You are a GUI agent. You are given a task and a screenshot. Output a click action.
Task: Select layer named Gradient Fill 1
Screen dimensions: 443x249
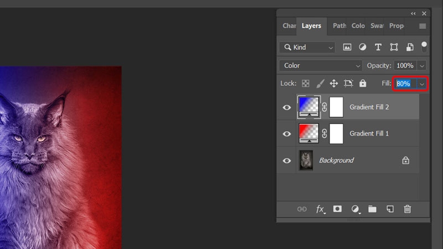coord(369,133)
